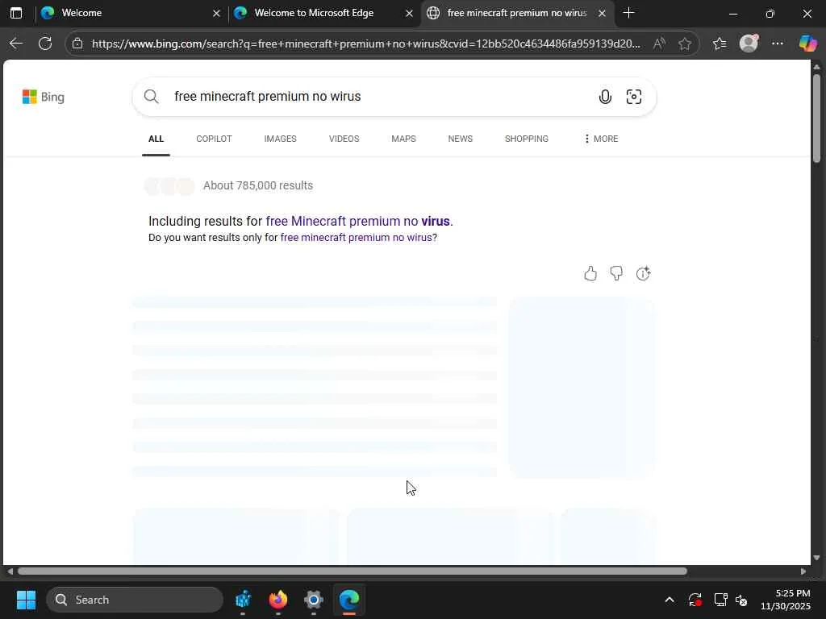Go back to previous page
Image resolution: width=826 pixels, height=619 pixels.
point(16,44)
